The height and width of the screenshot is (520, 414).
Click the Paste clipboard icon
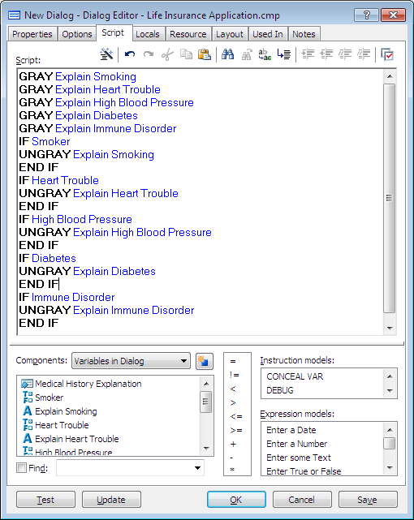click(205, 54)
